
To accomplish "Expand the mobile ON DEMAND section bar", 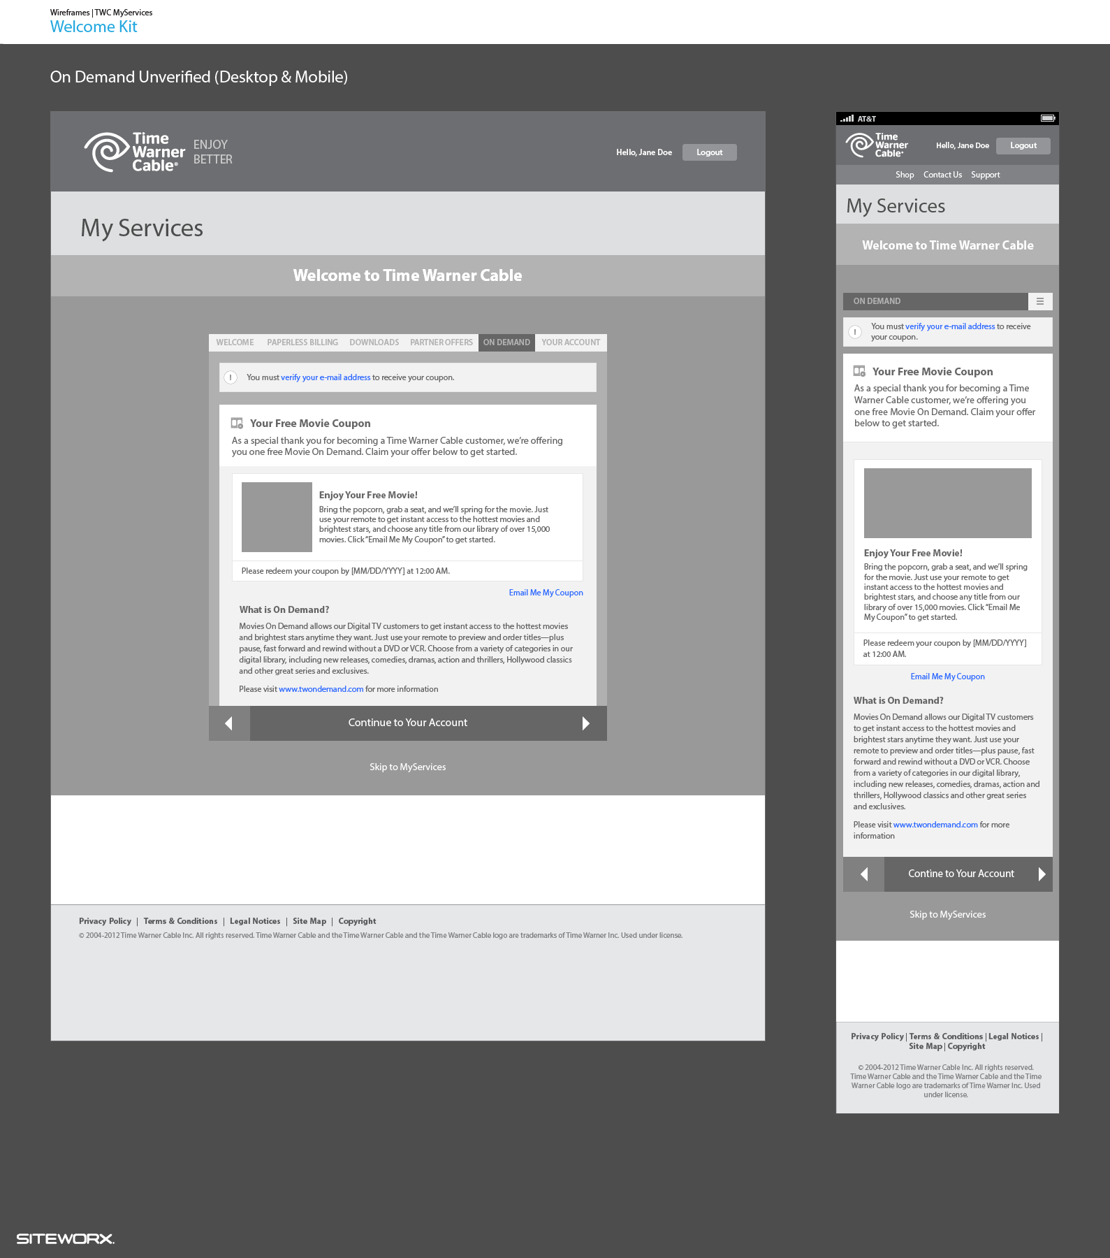I will (x=936, y=301).
